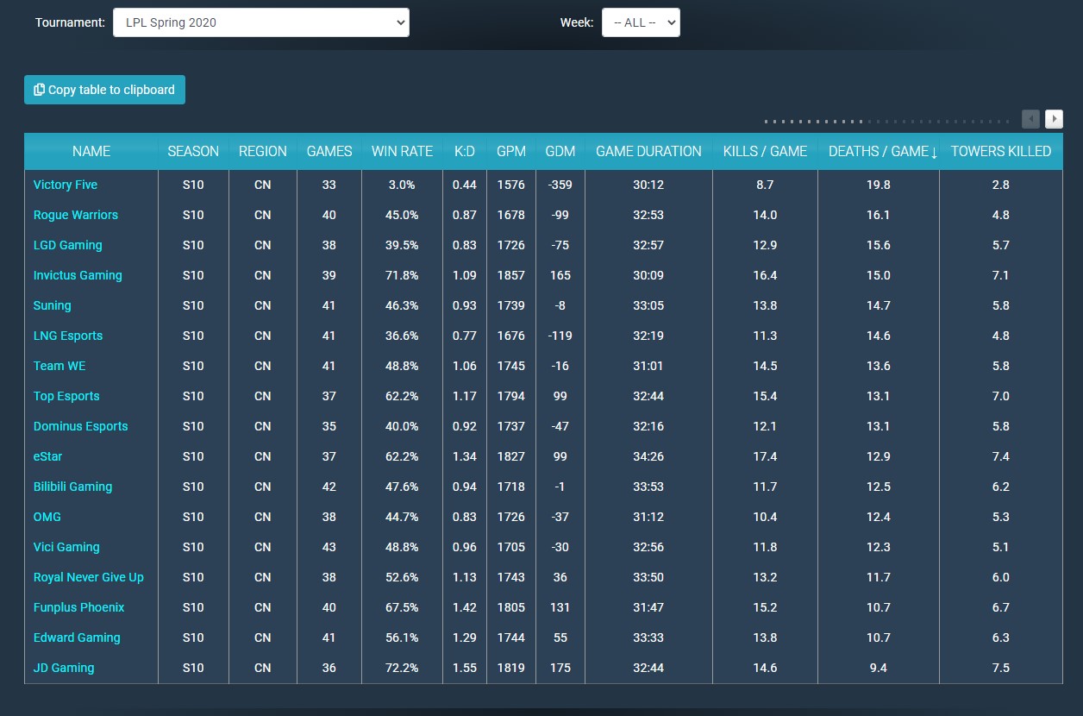The image size is (1083, 716).
Task: Select Victory Five win rate 3.0%
Action: (x=402, y=185)
